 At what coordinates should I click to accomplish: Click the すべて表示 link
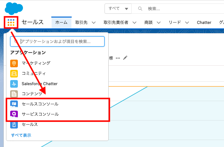(x=21, y=135)
